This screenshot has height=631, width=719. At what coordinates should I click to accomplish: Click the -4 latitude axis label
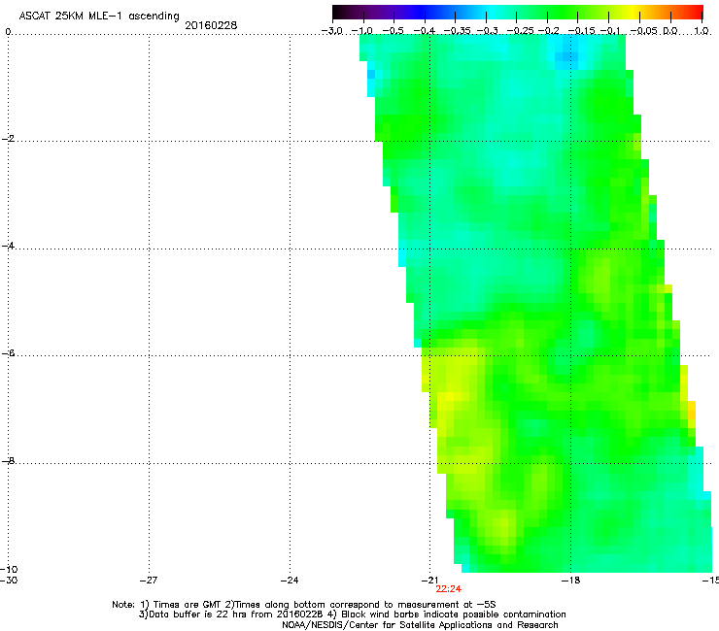(8, 246)
